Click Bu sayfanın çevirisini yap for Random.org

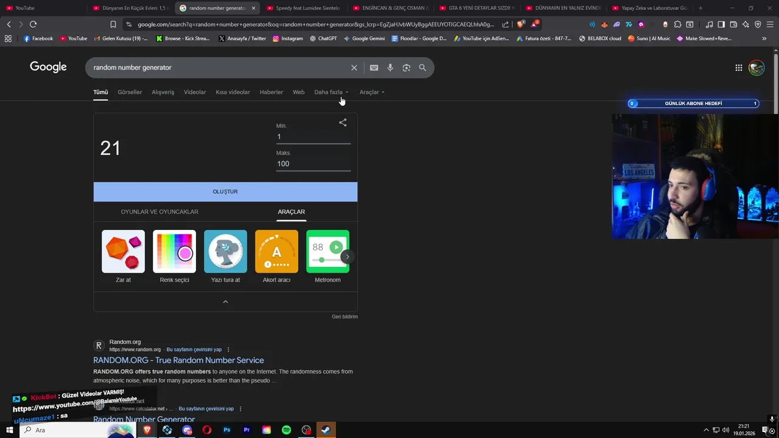[194, 350]
